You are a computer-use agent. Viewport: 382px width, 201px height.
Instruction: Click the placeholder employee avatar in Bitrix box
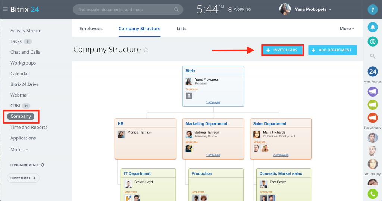point(189,96)
